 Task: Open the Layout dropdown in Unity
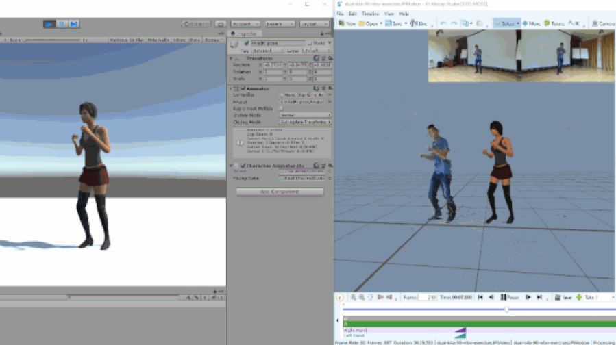pos(317,24)
